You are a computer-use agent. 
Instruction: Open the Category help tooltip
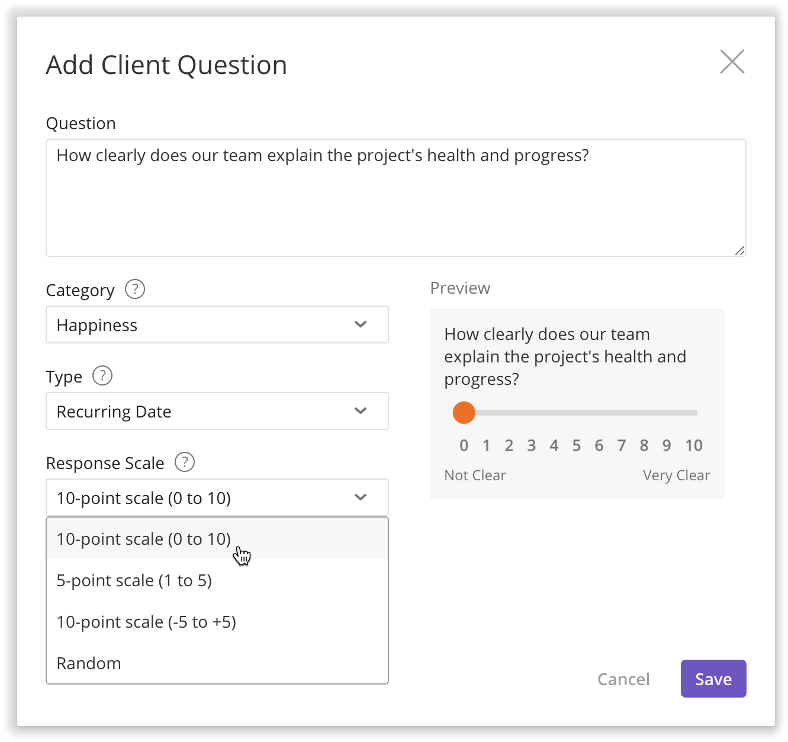[135, 290]
